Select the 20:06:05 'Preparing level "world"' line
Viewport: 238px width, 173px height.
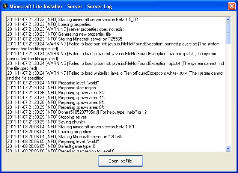tap(53, 141)
